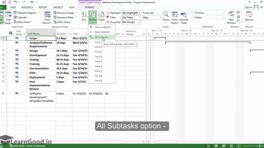Screen dimensions: 264x148
Task: Click the Save icon in quick access toolbar
Action: point(4,2)
